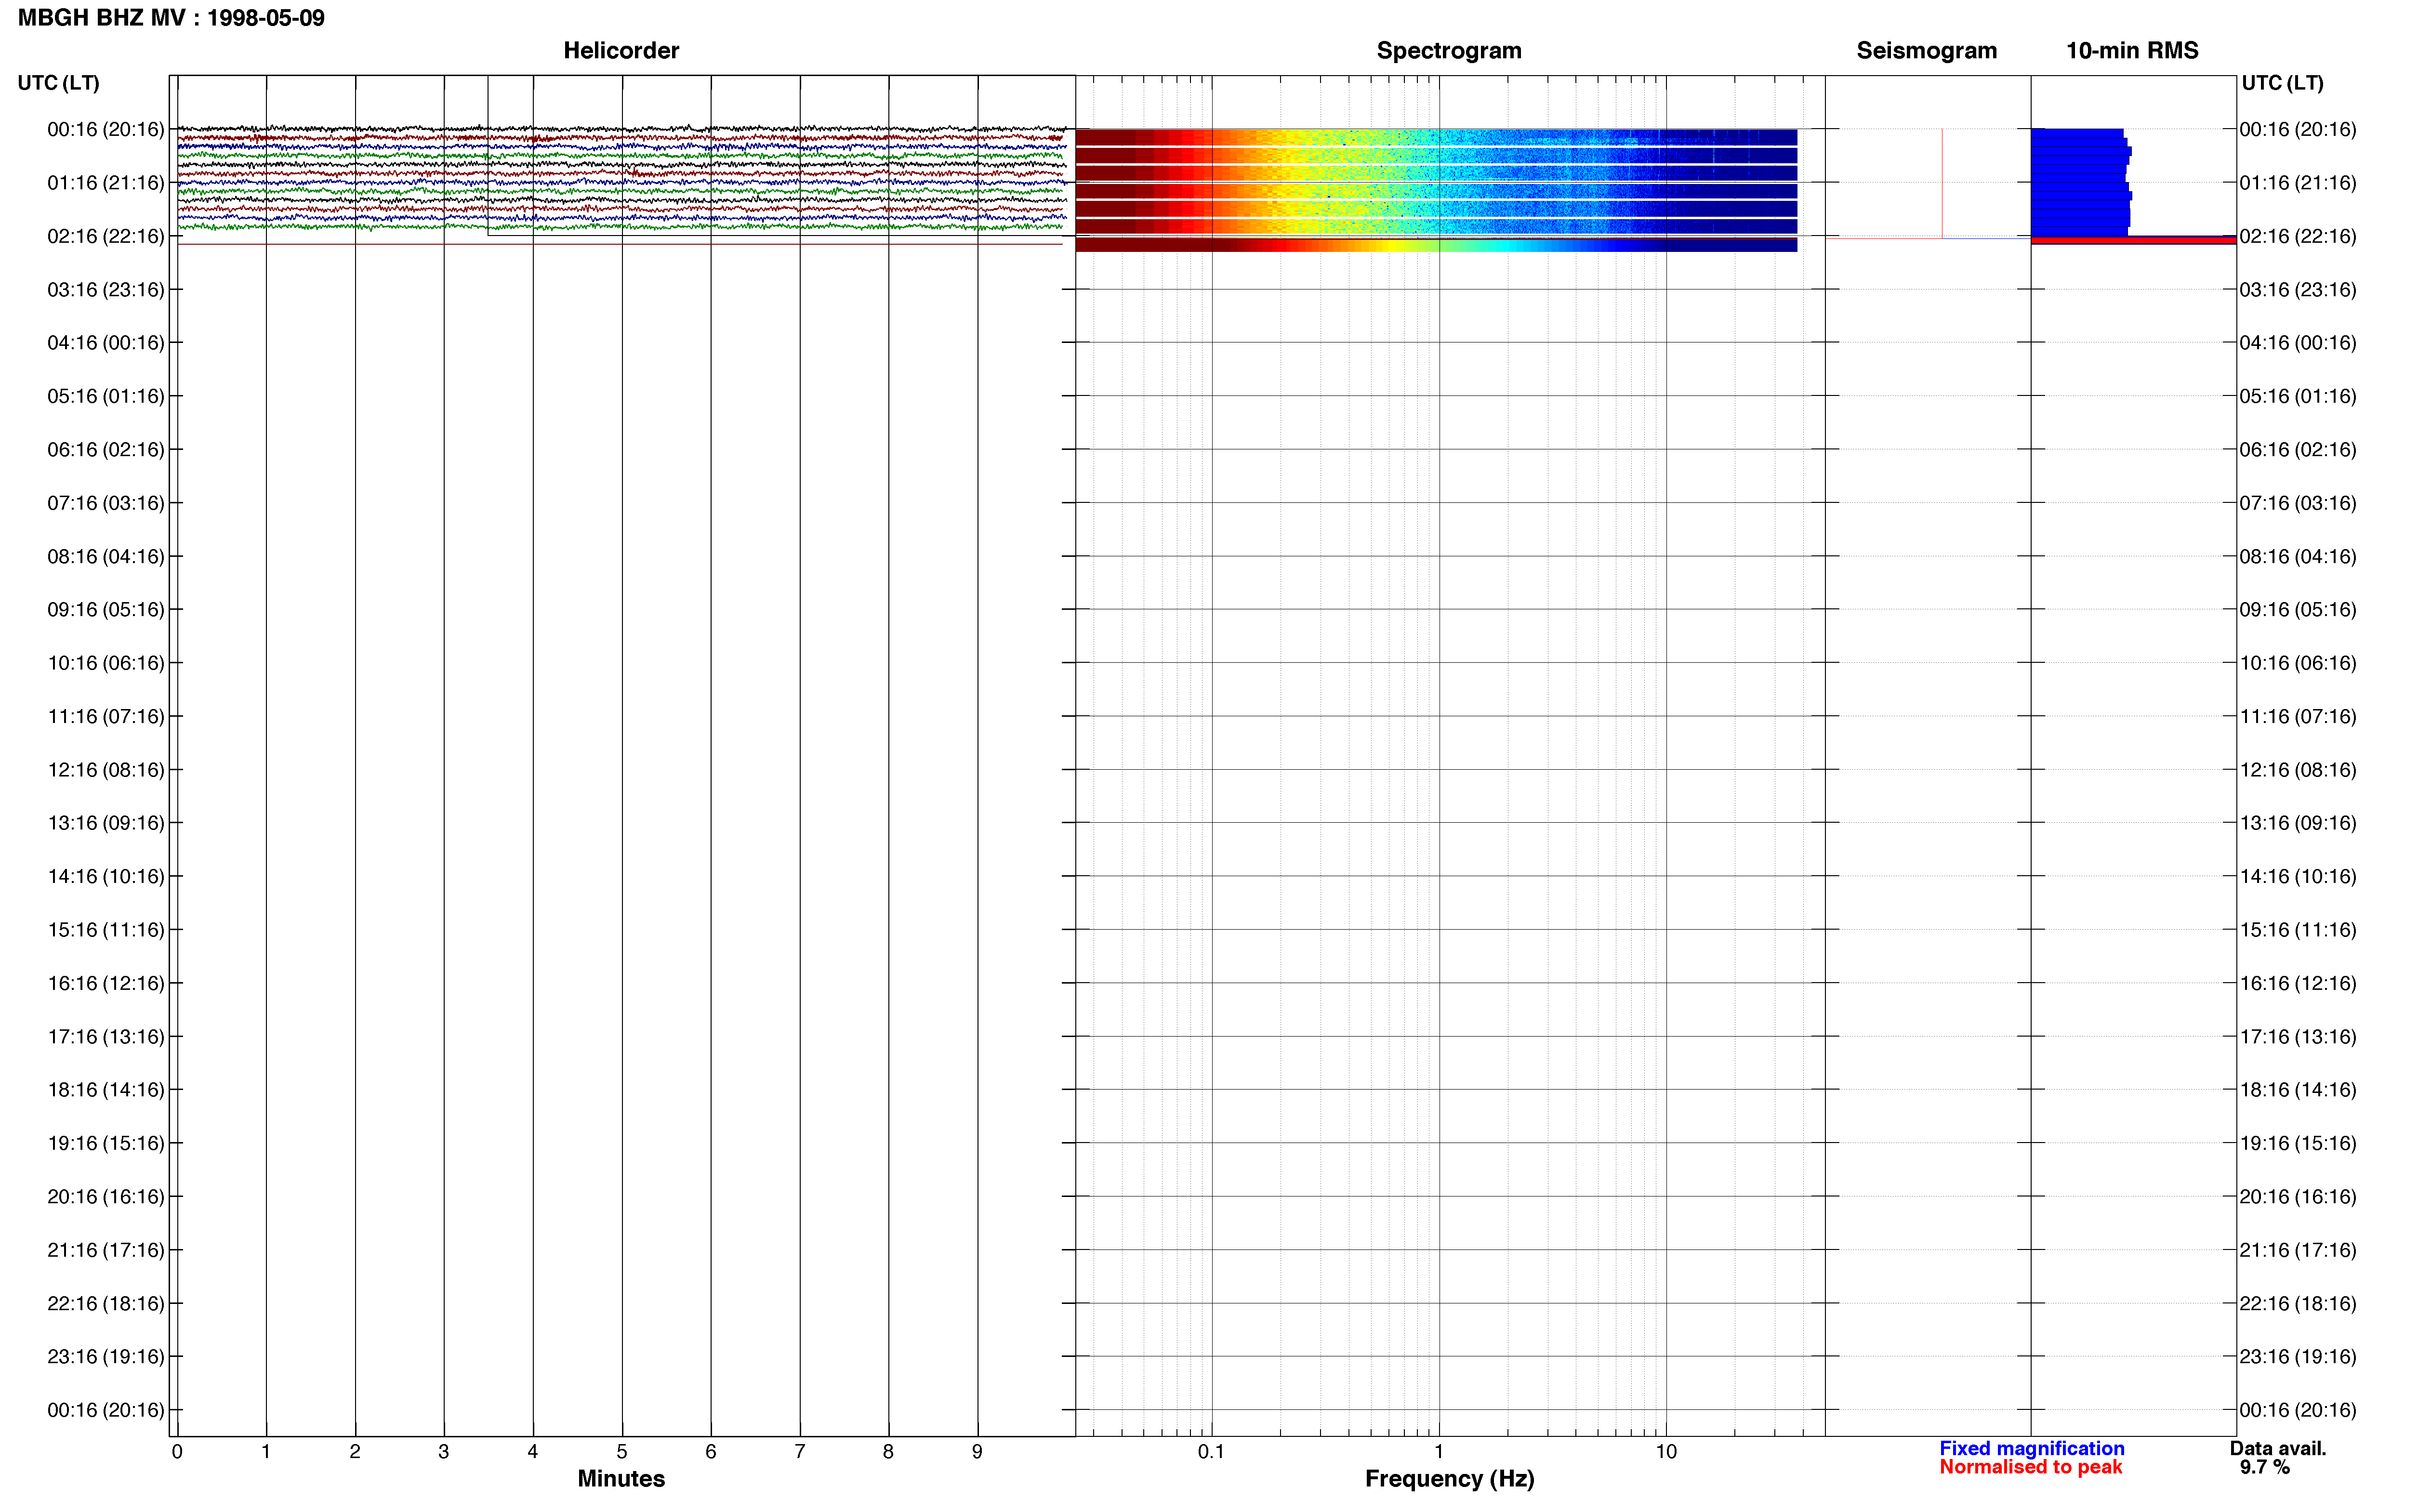Click the "UTC (LT)" label beside the helicorder
This screenshot has width=2418, height=1512.
59,83
